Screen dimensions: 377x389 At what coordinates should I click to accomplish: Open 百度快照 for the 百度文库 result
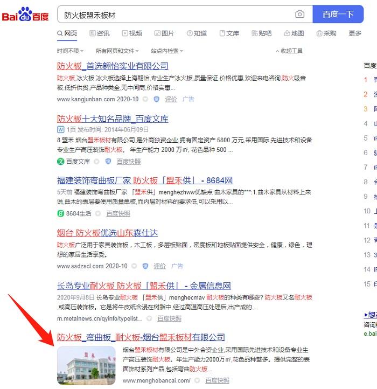tap(129, 162)
